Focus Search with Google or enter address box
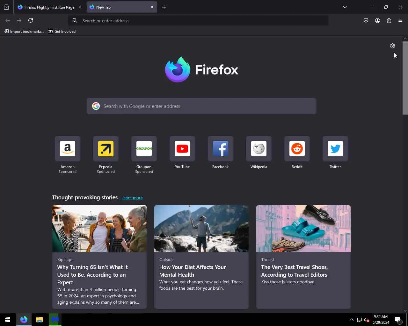The image size is (408, 326). tap(201, 106)
